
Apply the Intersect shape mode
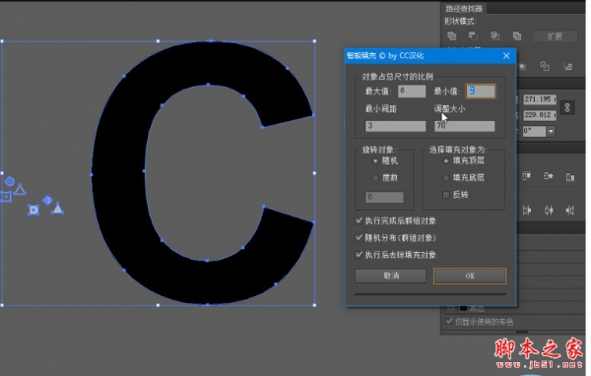[x=494, y=35]
